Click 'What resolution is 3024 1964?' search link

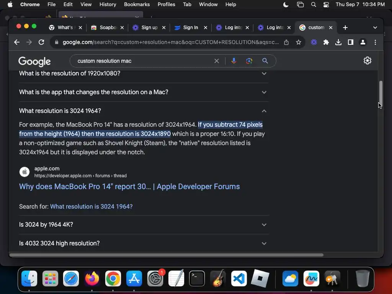pyautogui.click(x=91, y=206)
